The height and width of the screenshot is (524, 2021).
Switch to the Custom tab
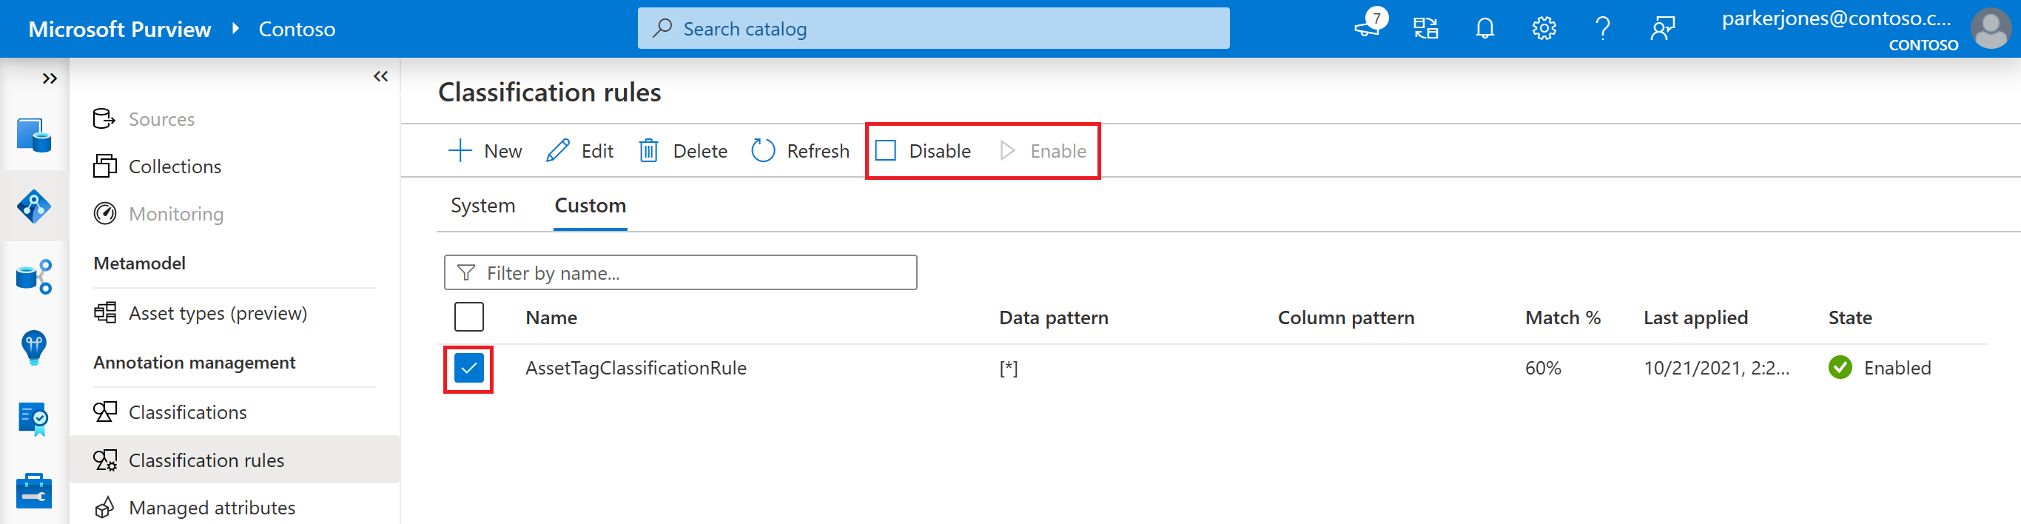tap(590, 206)
